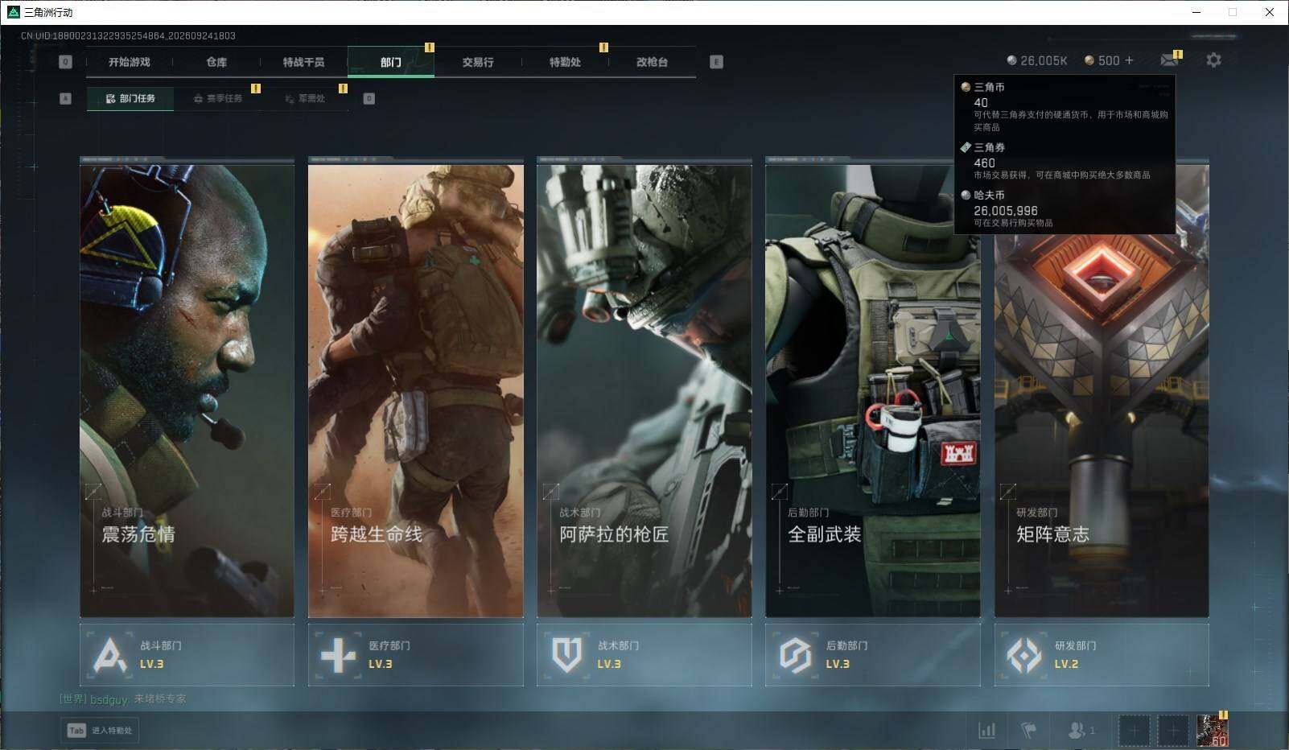This screenshot has height=750, width=1289.
Task: Switch to the 特勤处 top tab
Action: pos(565,62)
